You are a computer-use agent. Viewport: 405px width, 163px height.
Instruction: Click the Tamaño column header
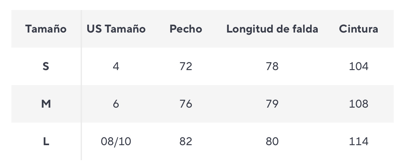tap(46, 29)
